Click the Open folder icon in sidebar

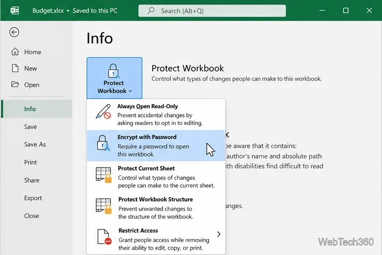pyautogui.click(x=15, y=84)
